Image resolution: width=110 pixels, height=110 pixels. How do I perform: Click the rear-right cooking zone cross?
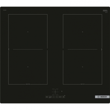pos(83,32)
